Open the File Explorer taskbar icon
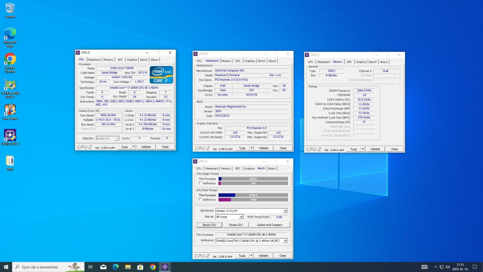 127,267
